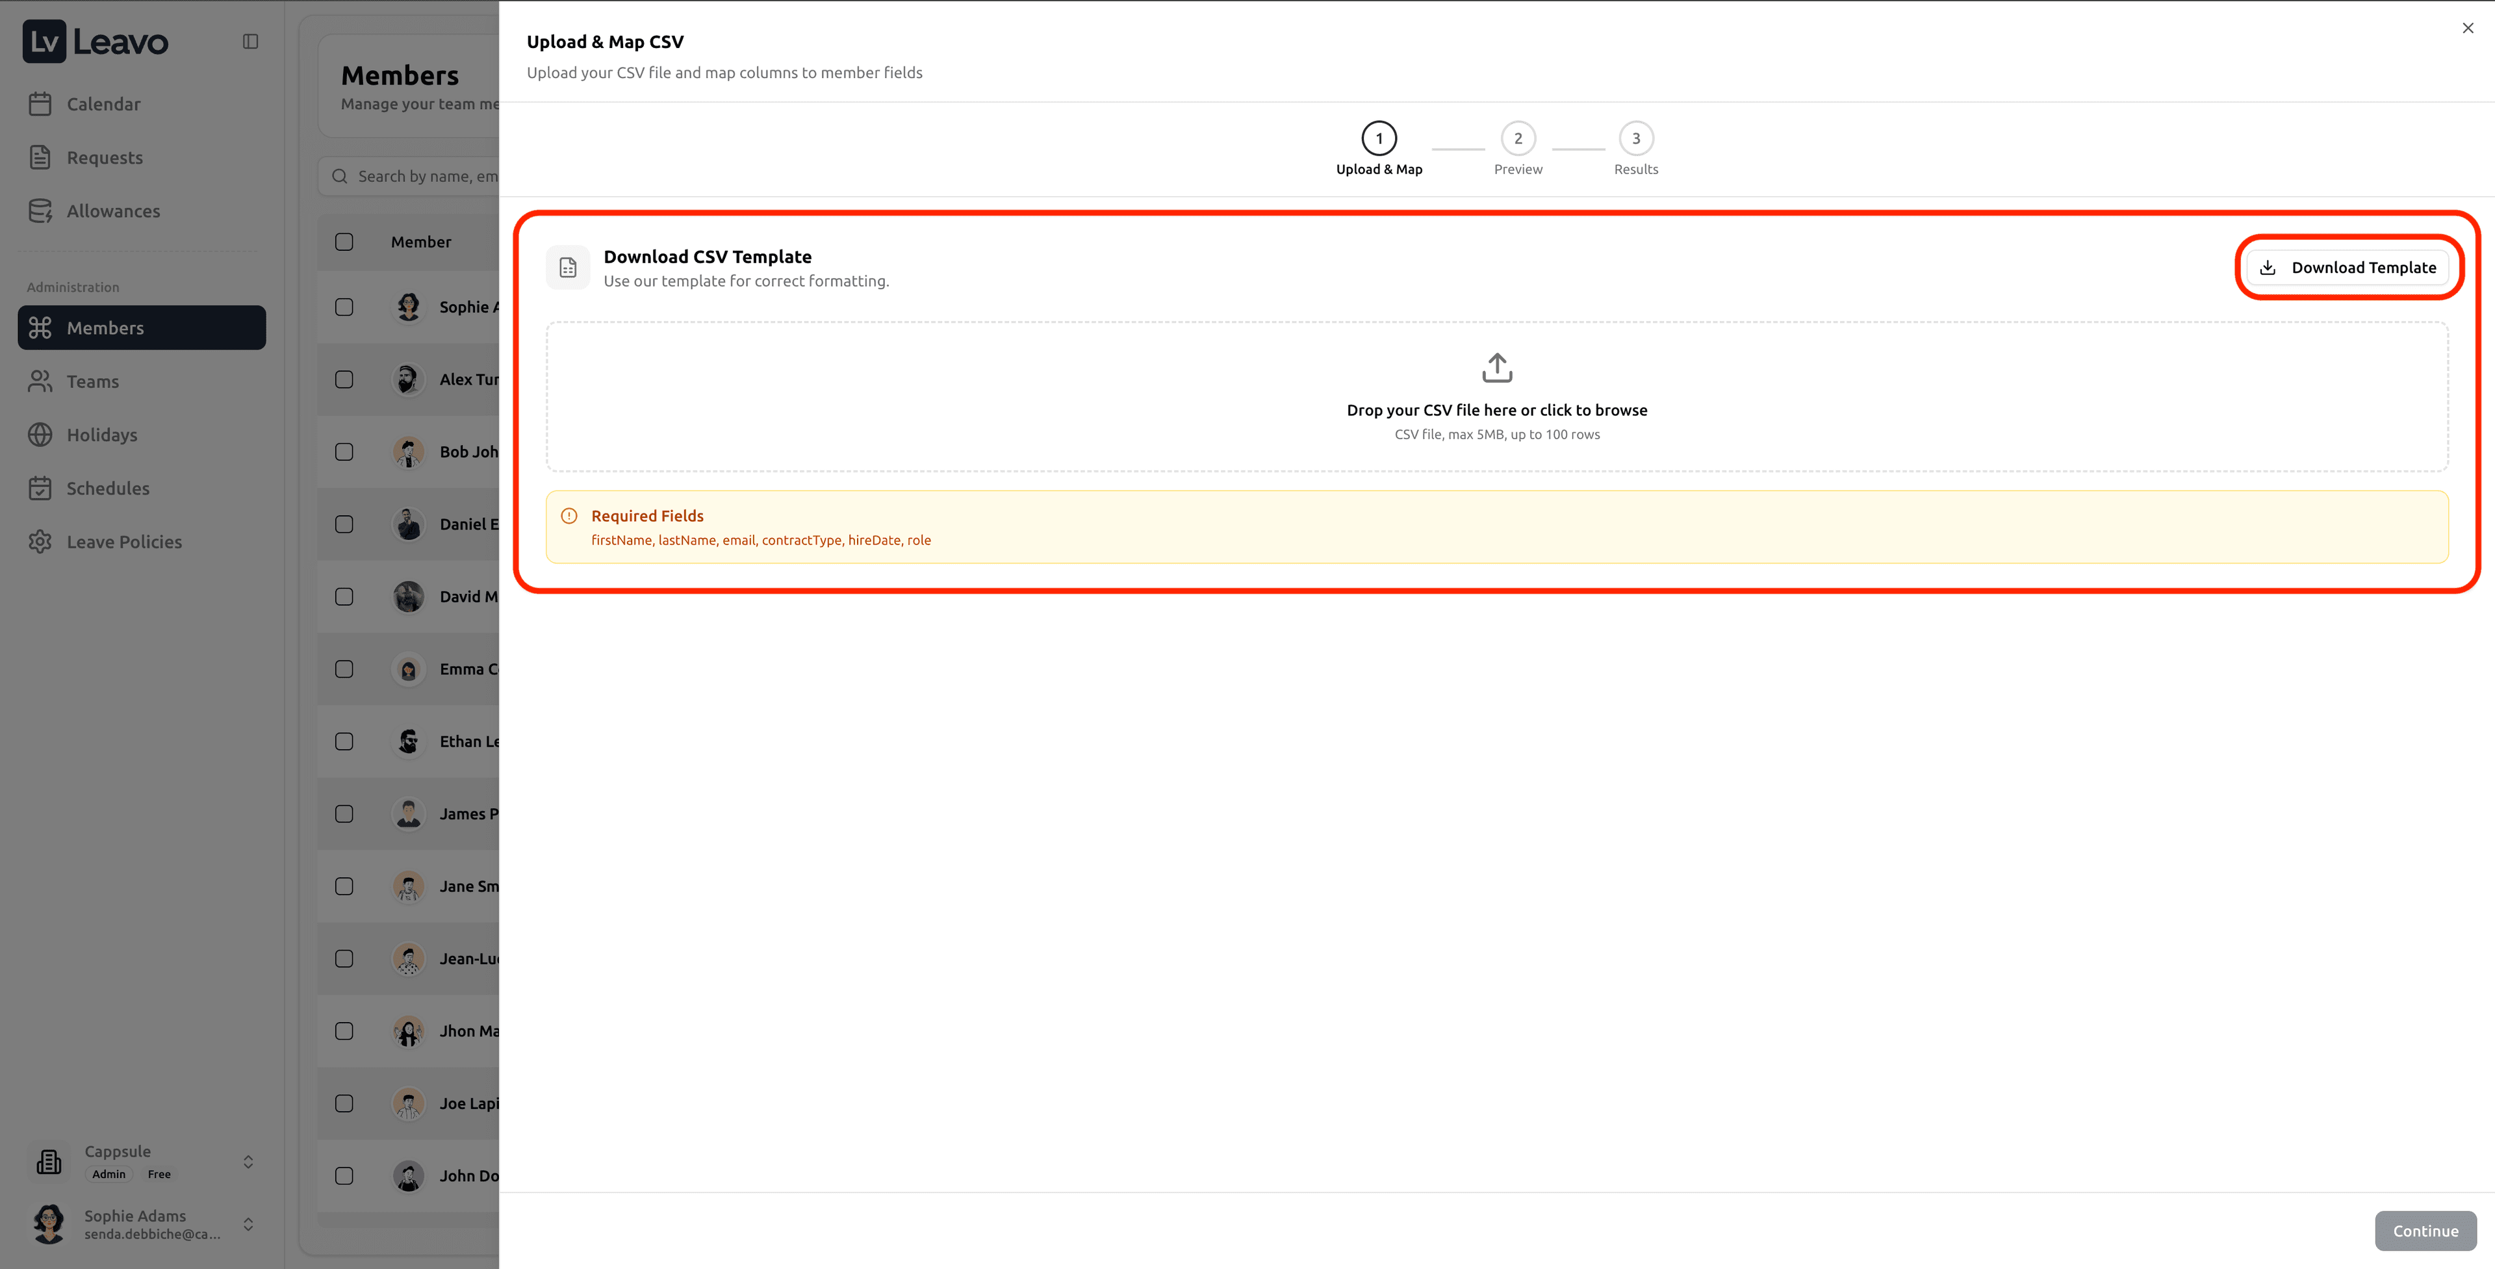Image resolution: width=2495 pixels, height=1269 pixels.
Task: Collapse the sidebar with the panel icon
Action: pos(250,42)
